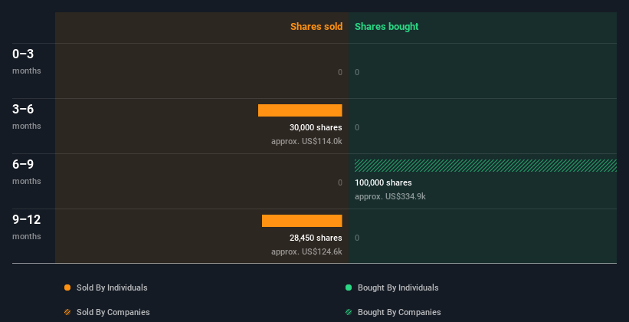
Task: Click the 100,000 shares label
Action: click(383, 183)
